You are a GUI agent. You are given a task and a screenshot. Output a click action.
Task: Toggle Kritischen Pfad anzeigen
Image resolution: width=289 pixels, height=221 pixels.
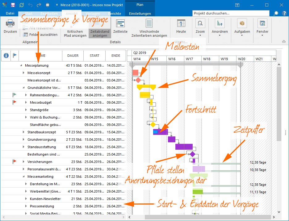pyautogui.click(x=75, y=28)
